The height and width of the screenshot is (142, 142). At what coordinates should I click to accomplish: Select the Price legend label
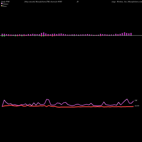[x=5, y=6]
